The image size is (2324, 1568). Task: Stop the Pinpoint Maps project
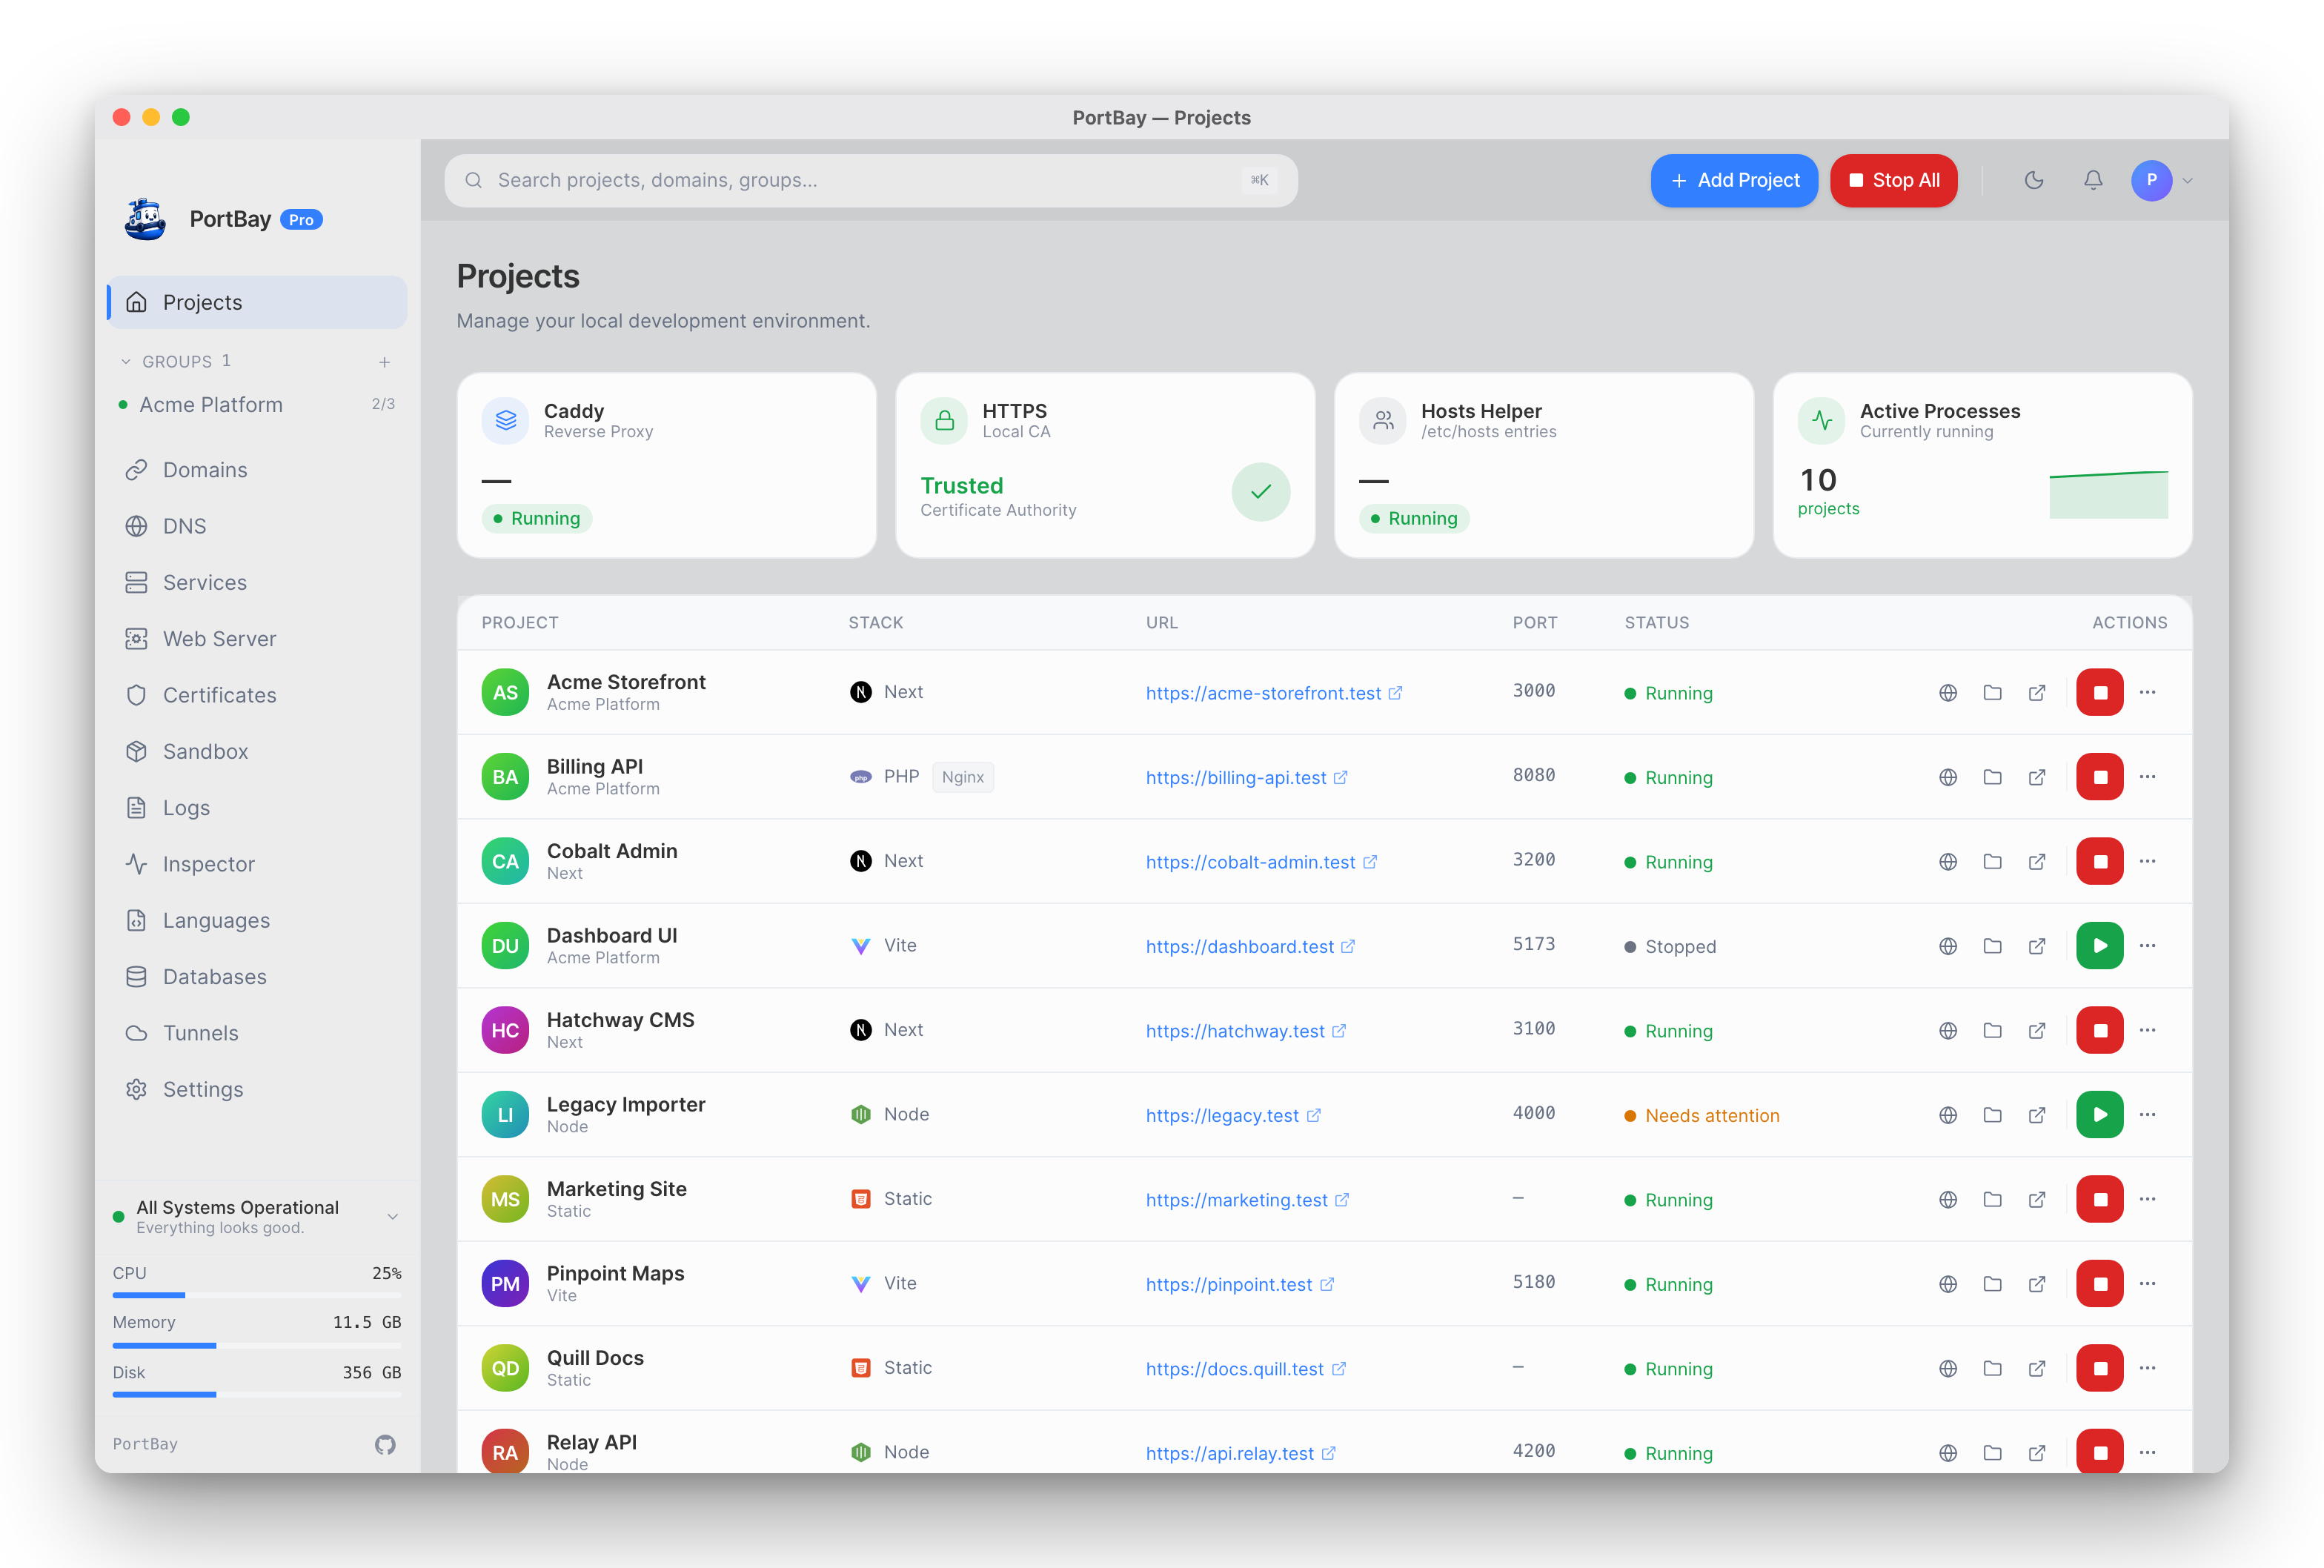2100,1284
